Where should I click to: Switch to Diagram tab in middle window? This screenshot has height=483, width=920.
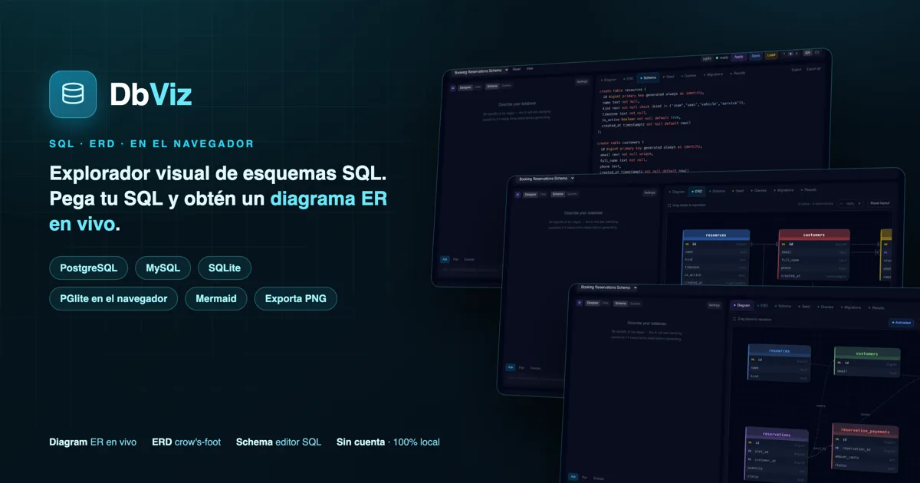click(x=676, y=192)
